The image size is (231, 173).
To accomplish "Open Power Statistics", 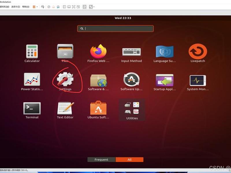I will (x=32, y=82).
